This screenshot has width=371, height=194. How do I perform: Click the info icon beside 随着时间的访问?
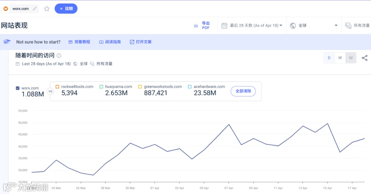[59, 56]
